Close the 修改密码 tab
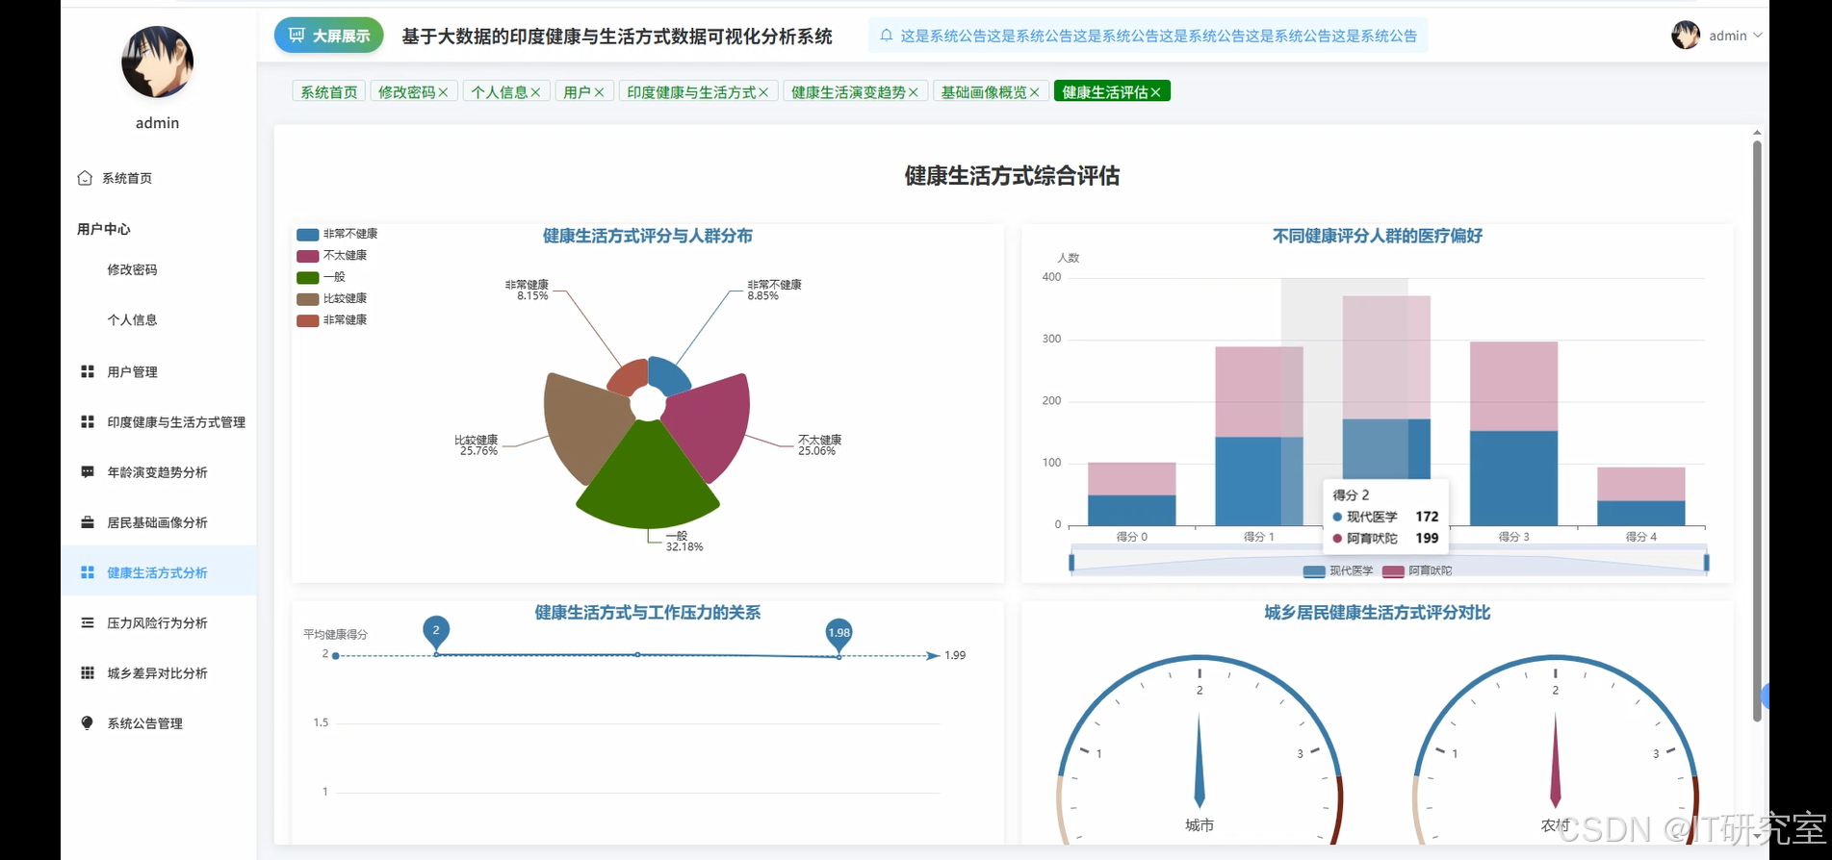Viewport: 1832px width, 860px height. (443, 92)
